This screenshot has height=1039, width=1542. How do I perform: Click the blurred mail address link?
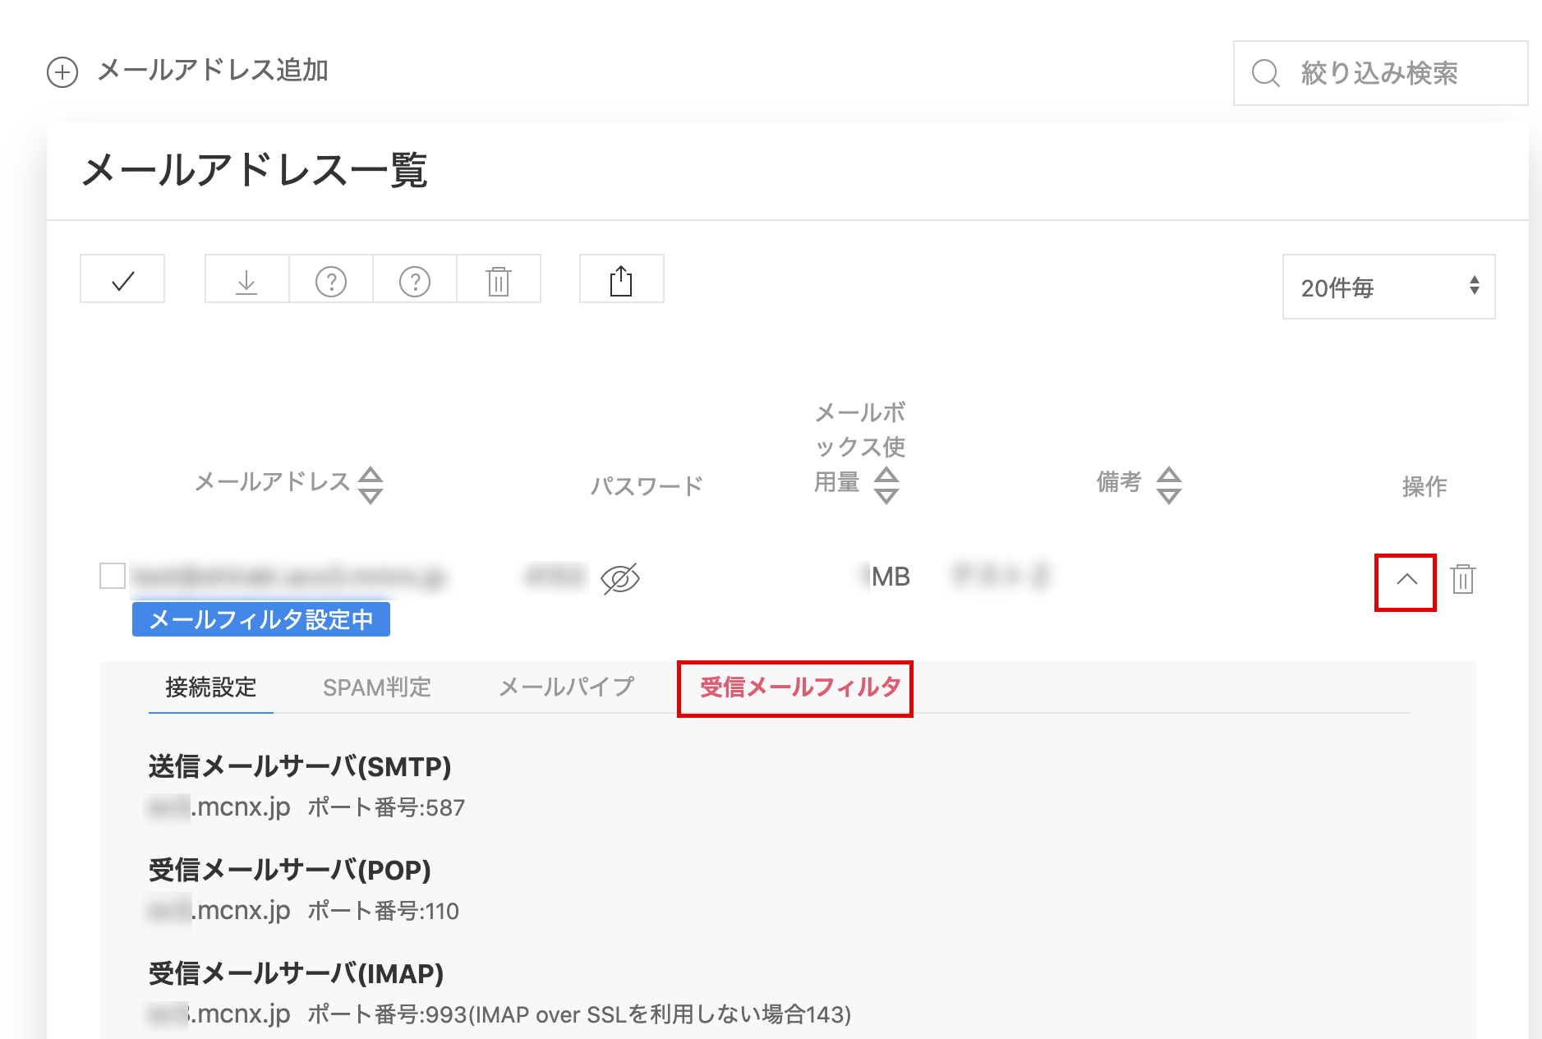point(288,577)
